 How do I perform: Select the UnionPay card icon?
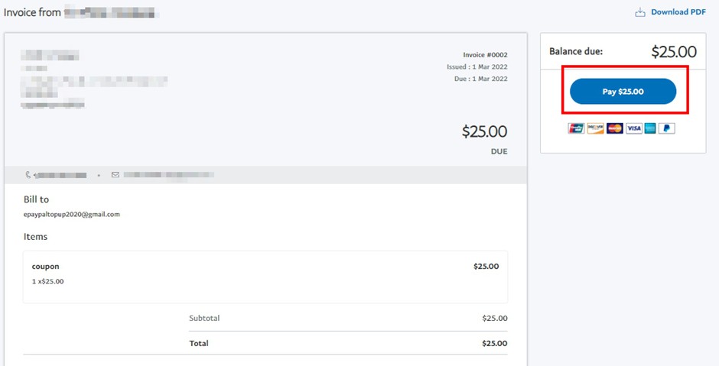coord(576,128)
